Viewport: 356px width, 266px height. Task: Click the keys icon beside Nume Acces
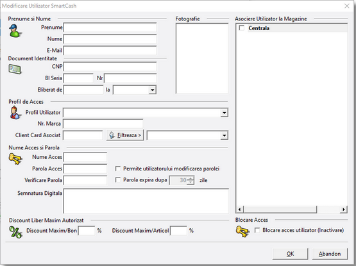15,159
